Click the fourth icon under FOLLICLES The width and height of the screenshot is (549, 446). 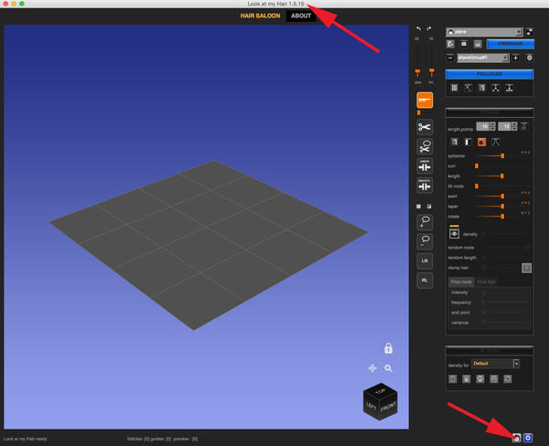tap(495, 88)
